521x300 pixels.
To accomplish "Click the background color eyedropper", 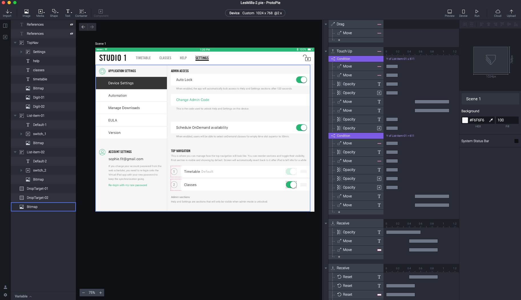I will (491, 120).
